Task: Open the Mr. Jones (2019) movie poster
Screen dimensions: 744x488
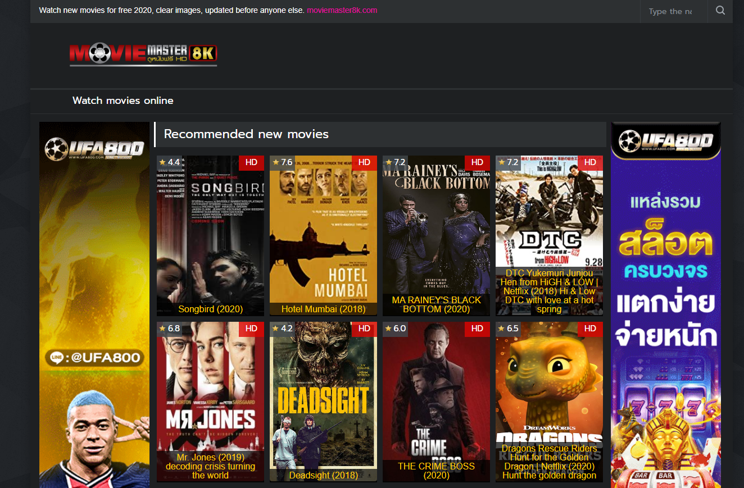Action: pos(210,387)
